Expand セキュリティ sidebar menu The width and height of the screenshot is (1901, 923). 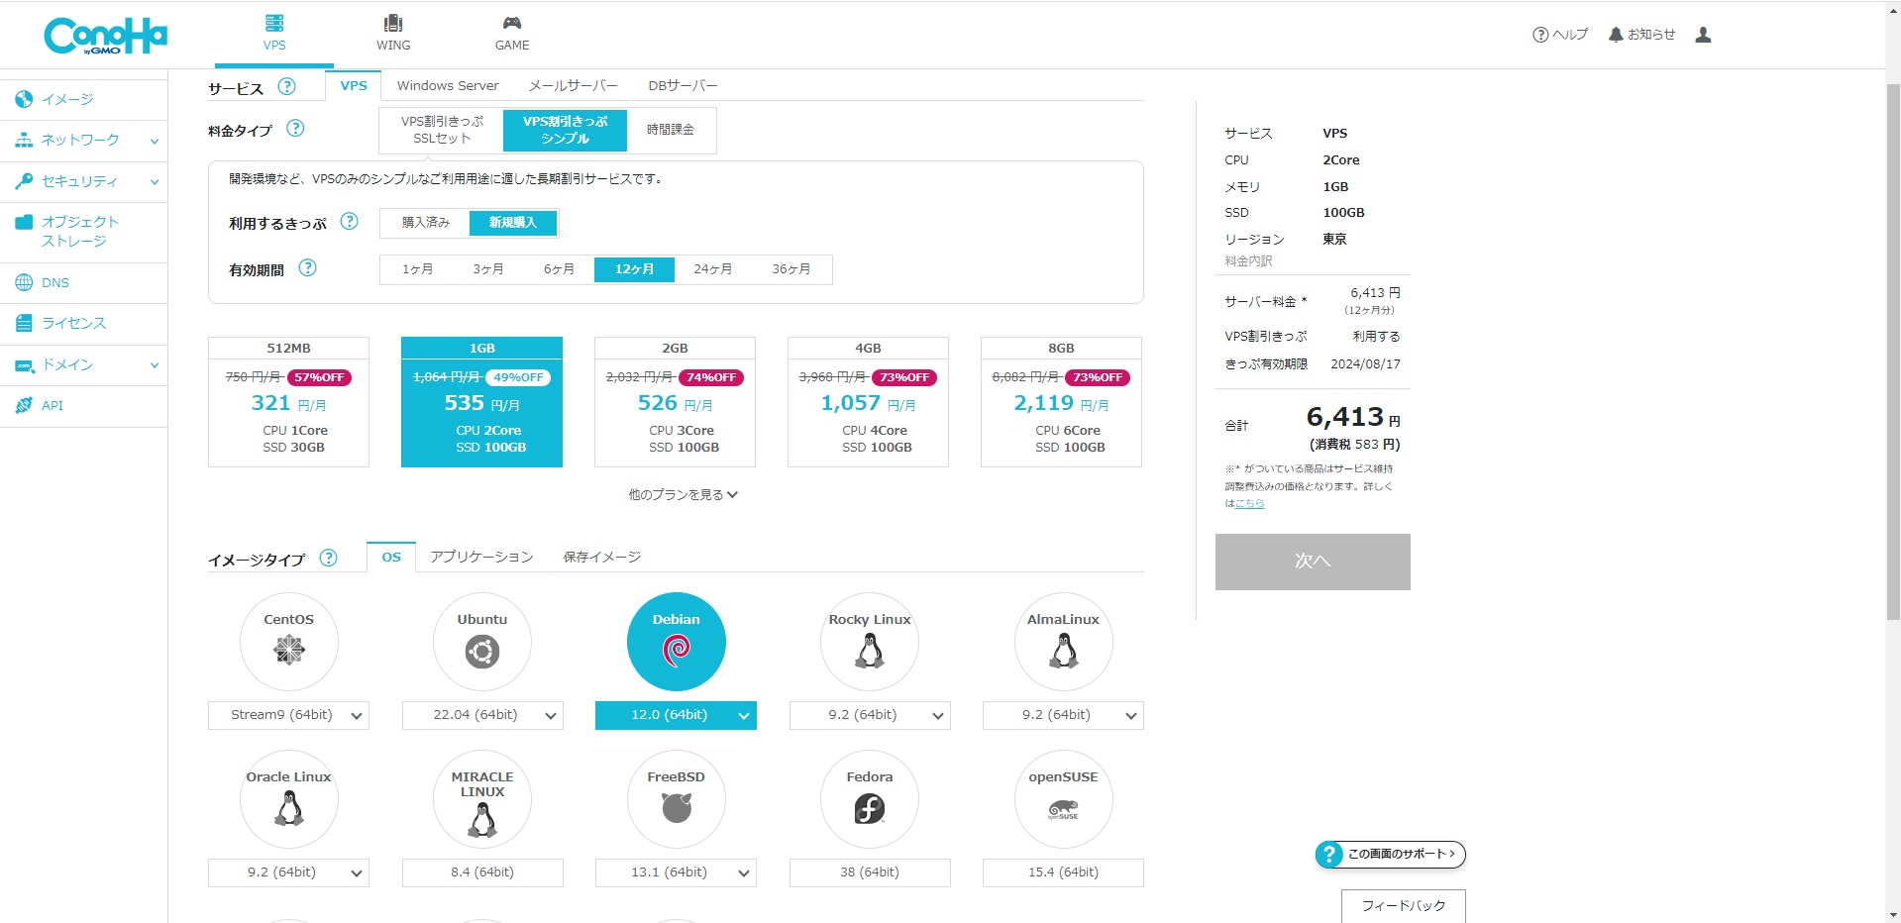click(x=83, y=181)
